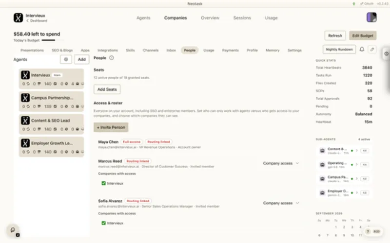Click the checkbox stat icon beside 139
Screen dimensions: 390x243
(55, 106)
